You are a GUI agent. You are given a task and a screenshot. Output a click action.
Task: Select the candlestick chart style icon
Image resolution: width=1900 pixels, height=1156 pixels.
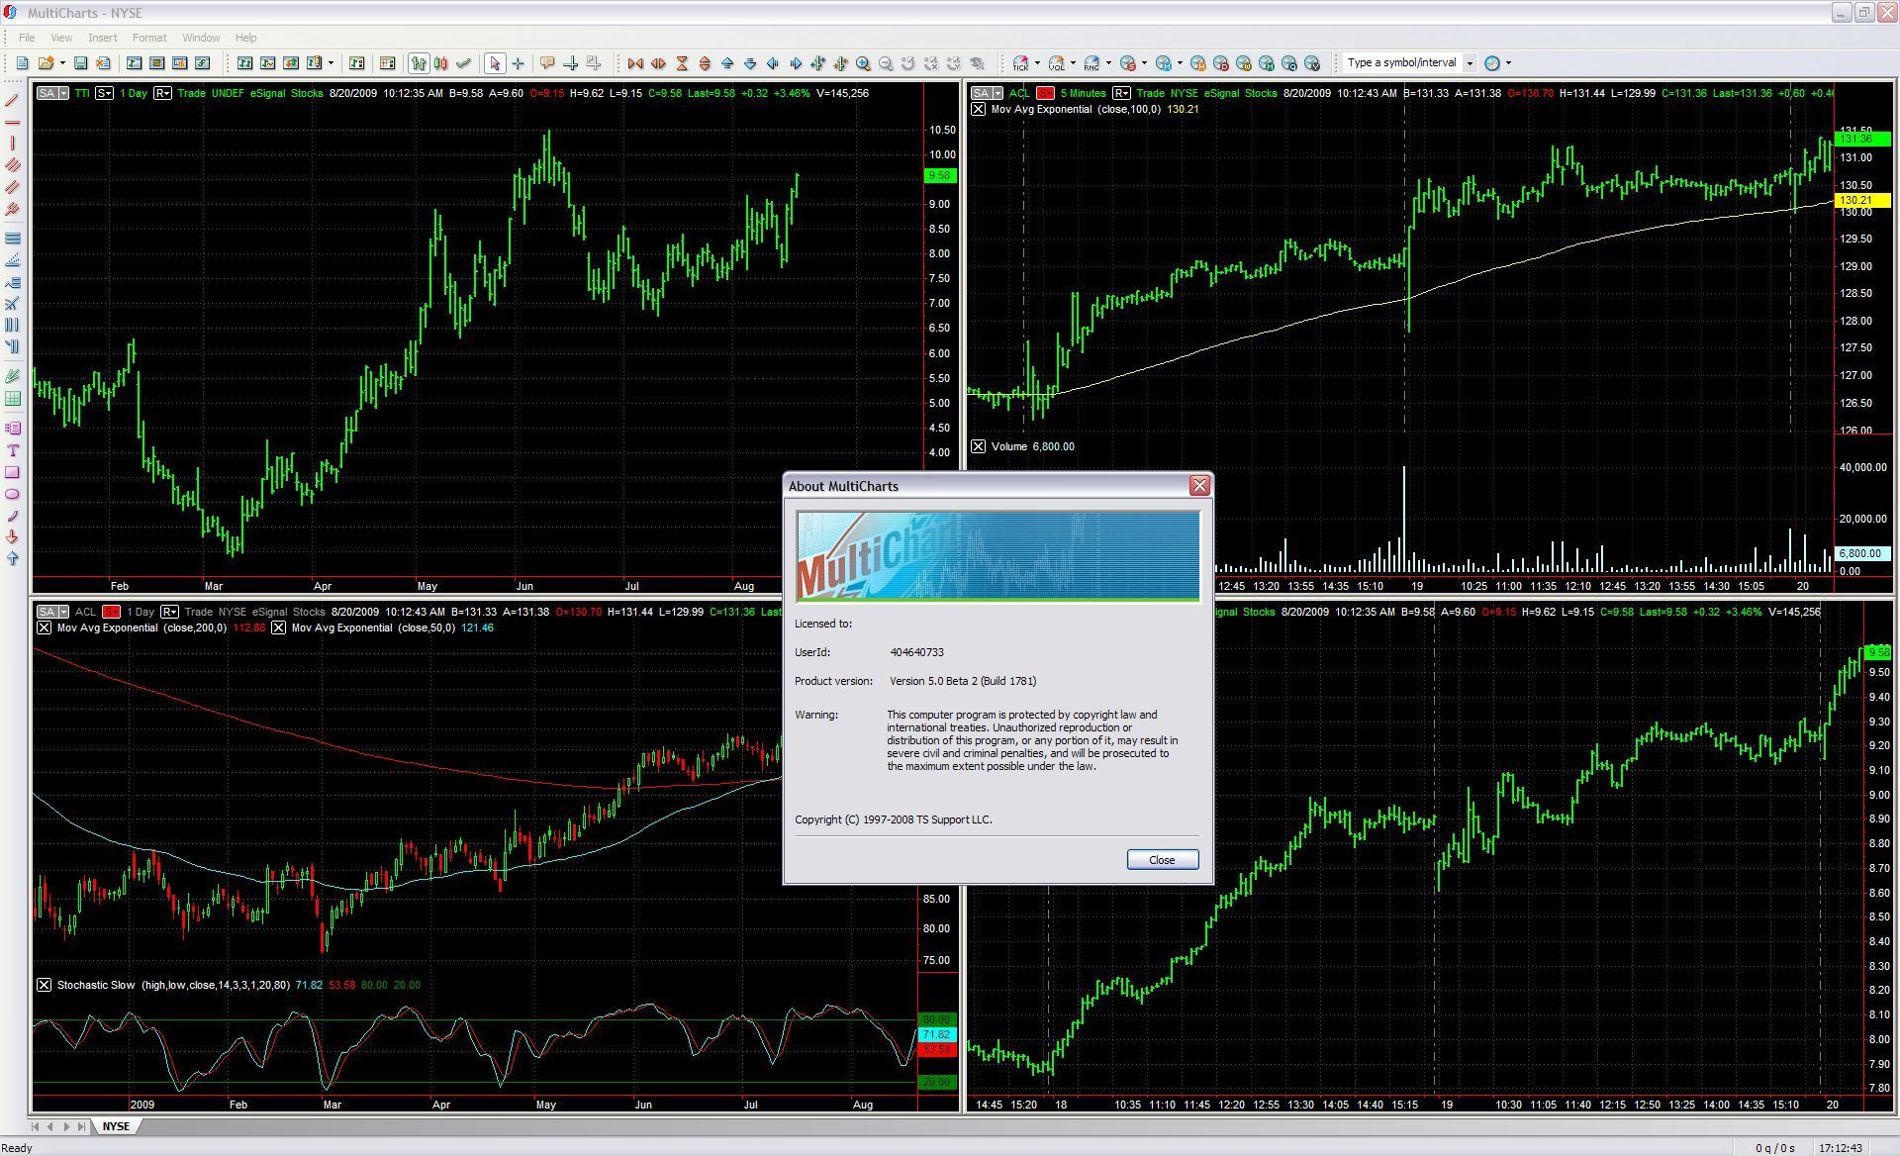coord(441,63)
